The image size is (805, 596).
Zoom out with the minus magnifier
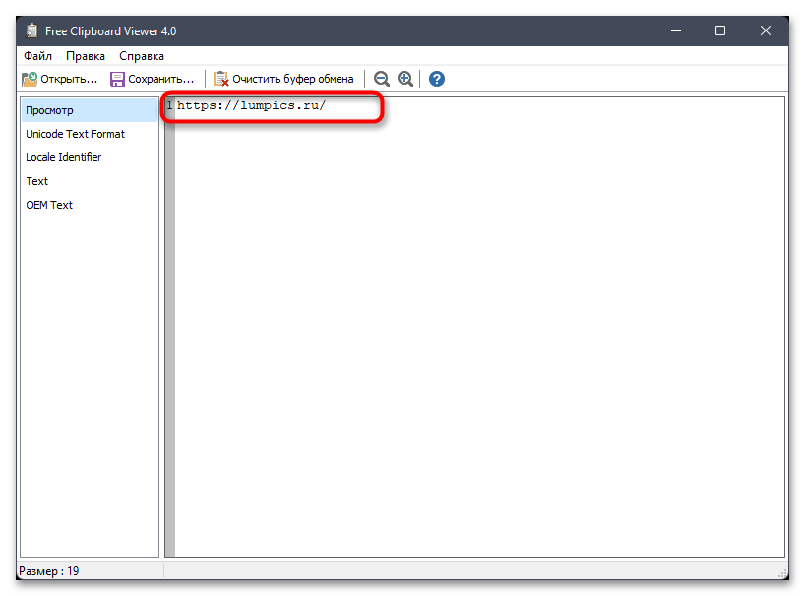[382, 79]
